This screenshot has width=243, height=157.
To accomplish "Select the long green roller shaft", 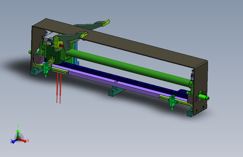I will click(x=128, y=68).
